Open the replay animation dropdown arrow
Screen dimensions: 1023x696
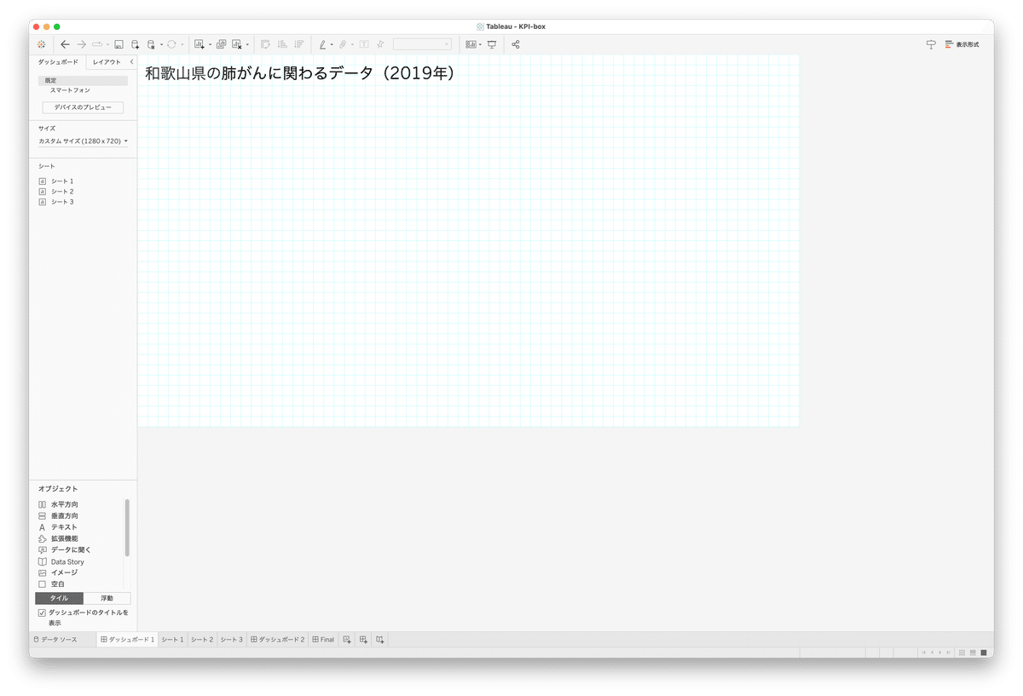[108, 45]
